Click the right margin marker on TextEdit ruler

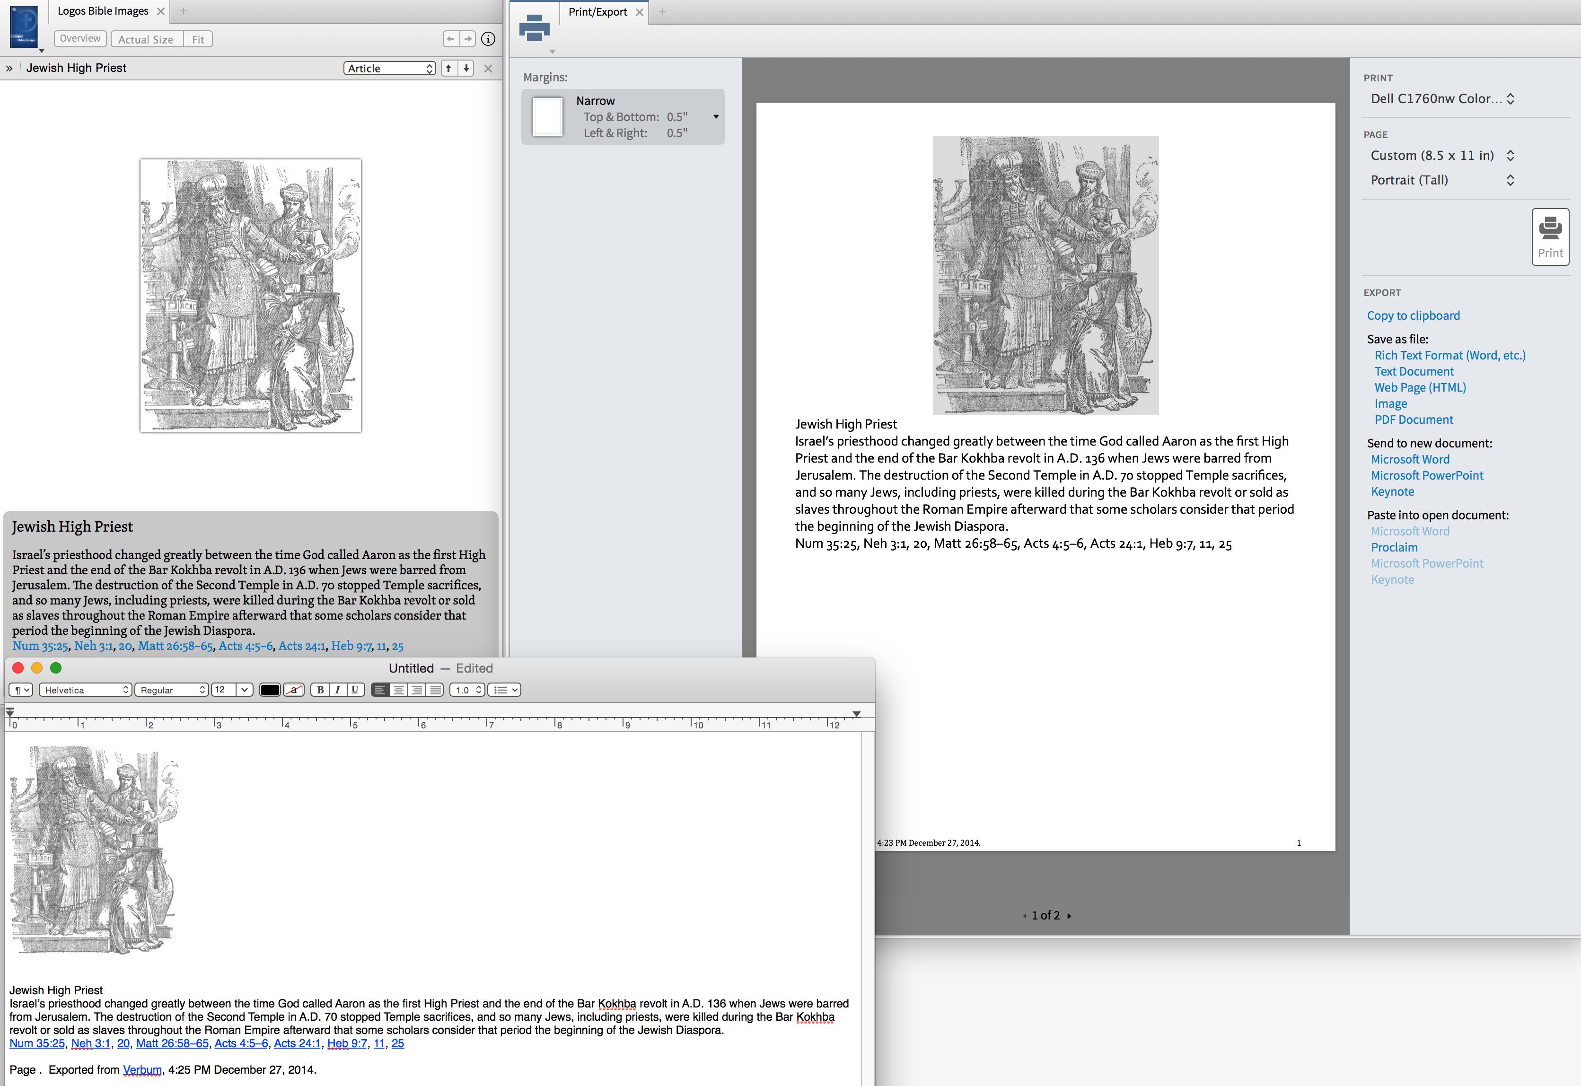[856, 714]
